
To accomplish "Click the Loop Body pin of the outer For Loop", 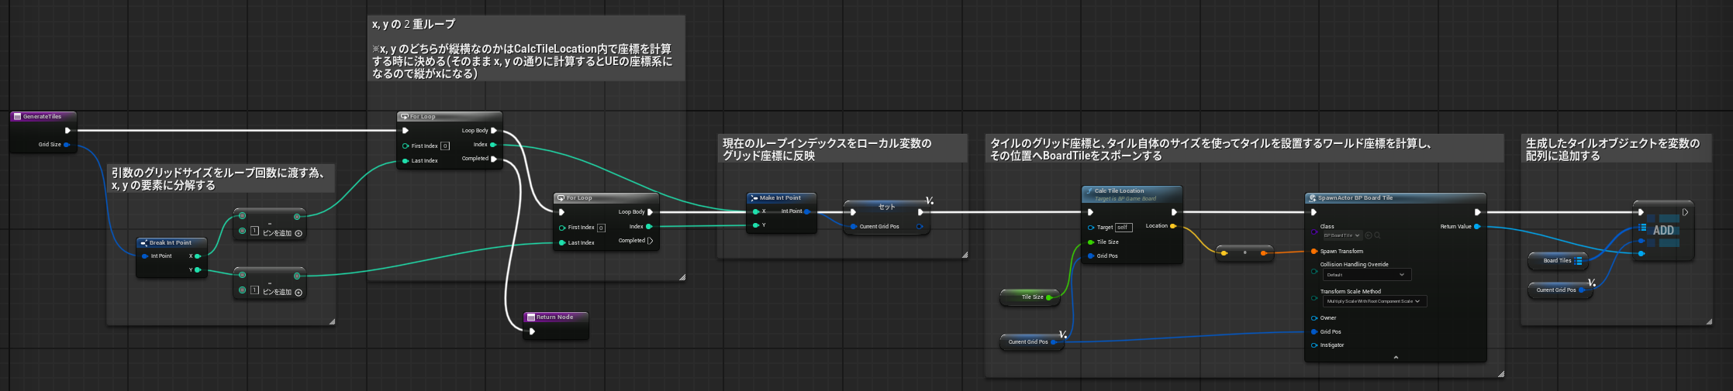I will [x=494, y=131].
